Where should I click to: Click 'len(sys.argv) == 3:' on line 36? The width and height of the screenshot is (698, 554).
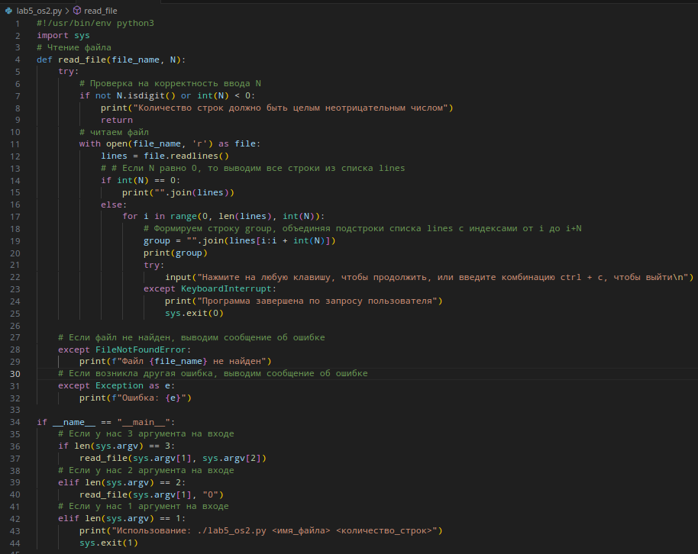click(124, 446)
